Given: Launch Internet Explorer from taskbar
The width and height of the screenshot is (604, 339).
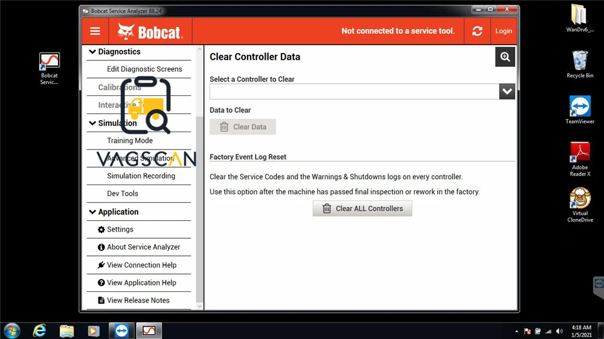Looking at the screenshot, I should coord(40,331).
